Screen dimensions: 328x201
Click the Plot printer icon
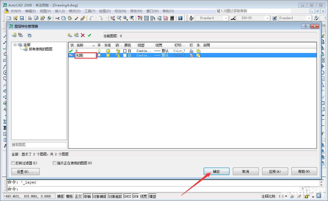click(30, 18)
